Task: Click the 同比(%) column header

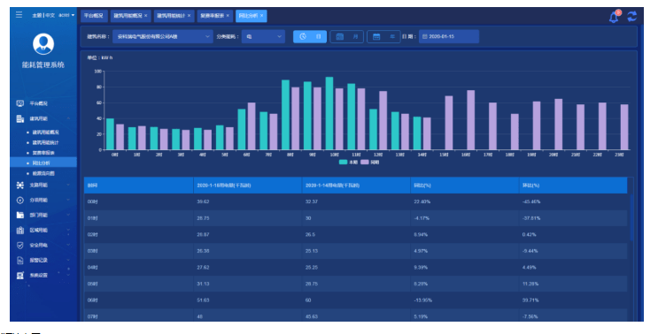Action: (465, 185)
